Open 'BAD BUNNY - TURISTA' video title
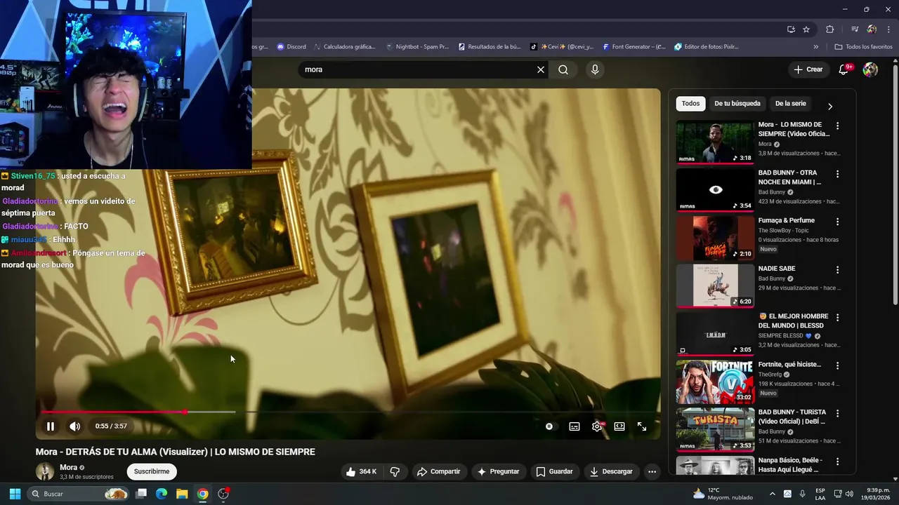This screenshot has width=899, height=505. click(x=792, y=417)
